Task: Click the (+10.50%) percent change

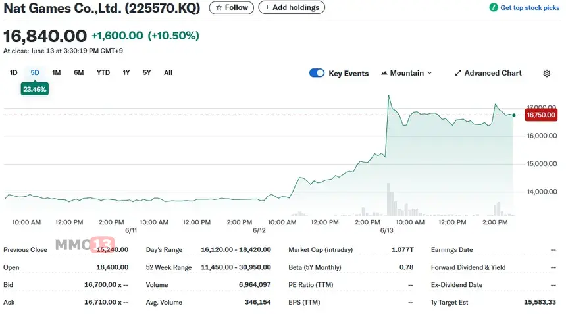Action: click(173, 36)
